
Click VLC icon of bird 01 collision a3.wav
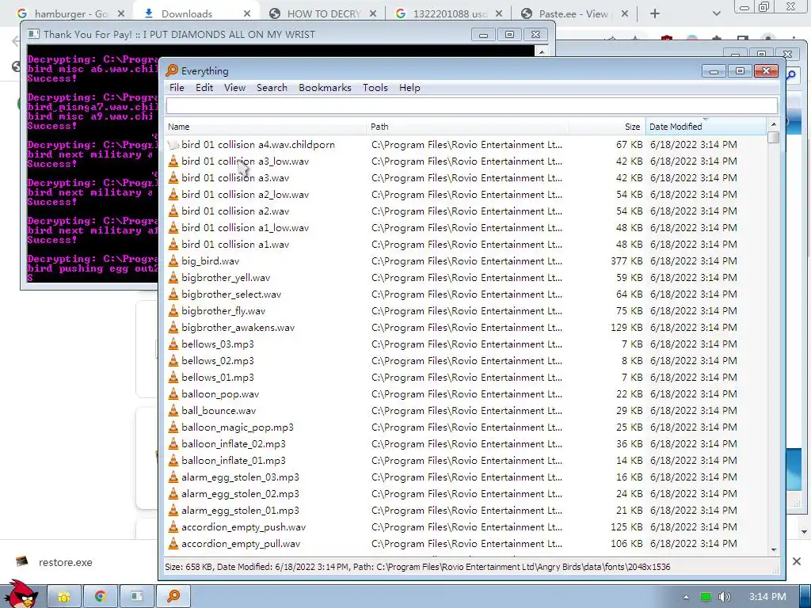[173, 178]
